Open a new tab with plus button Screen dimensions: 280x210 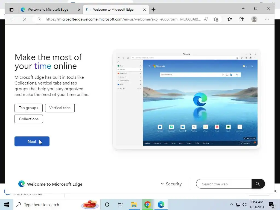point(153,10)
